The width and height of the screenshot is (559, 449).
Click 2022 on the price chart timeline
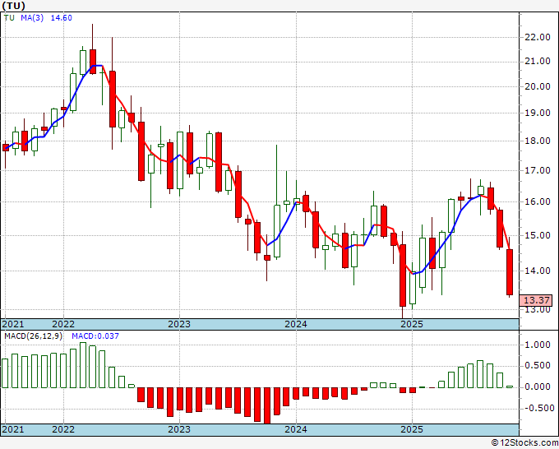pos(63,324)
